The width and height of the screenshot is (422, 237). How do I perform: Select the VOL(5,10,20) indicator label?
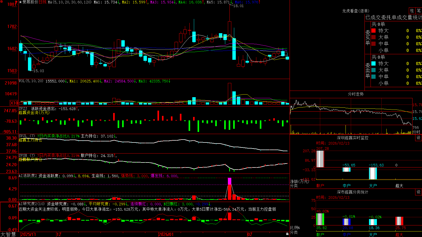click(x=31, y=81)
